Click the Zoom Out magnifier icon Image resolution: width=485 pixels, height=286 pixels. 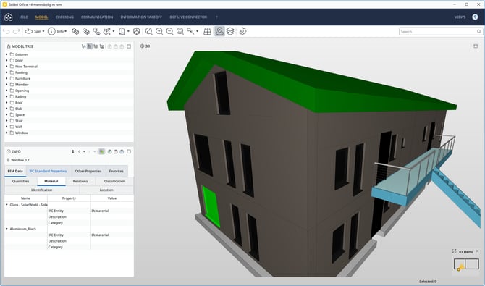click(x=169, y=31)
